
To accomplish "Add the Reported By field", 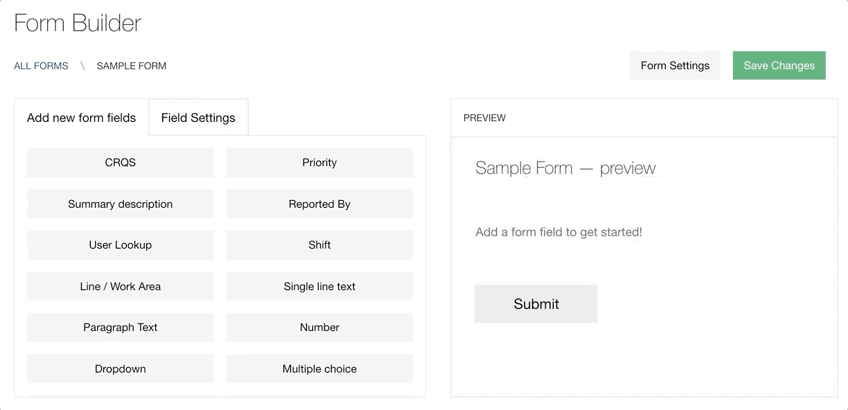I will (319, 204).
